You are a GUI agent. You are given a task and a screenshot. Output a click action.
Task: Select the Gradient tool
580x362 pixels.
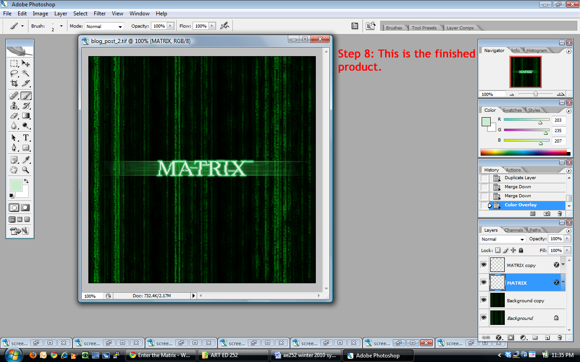point(26,116)
